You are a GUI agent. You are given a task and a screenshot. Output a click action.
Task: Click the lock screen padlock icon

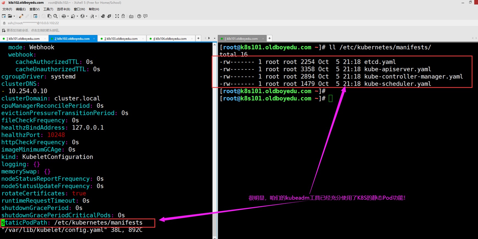[x=123, y=16]
